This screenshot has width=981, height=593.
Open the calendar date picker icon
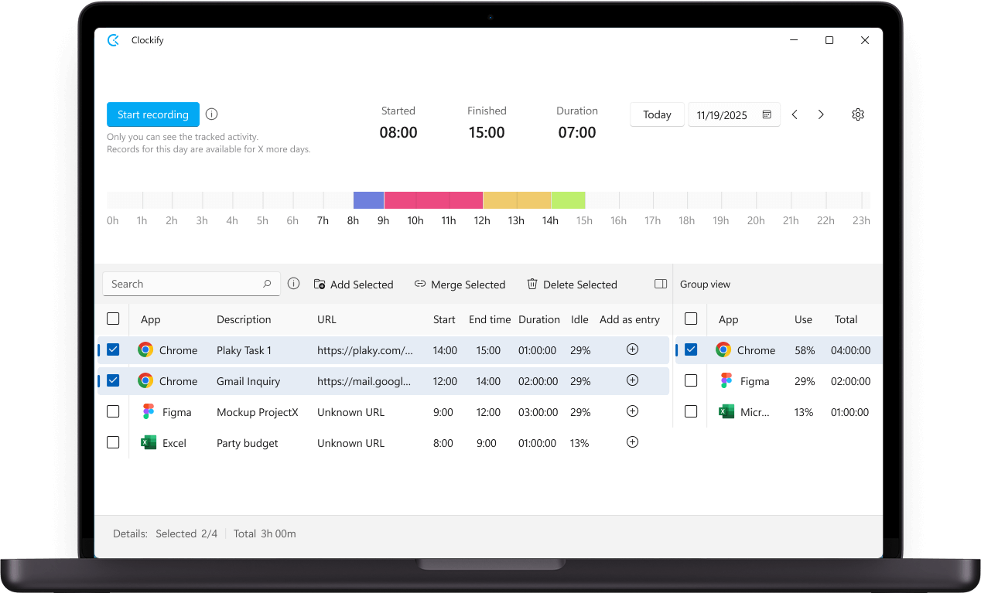click(767, 114)
